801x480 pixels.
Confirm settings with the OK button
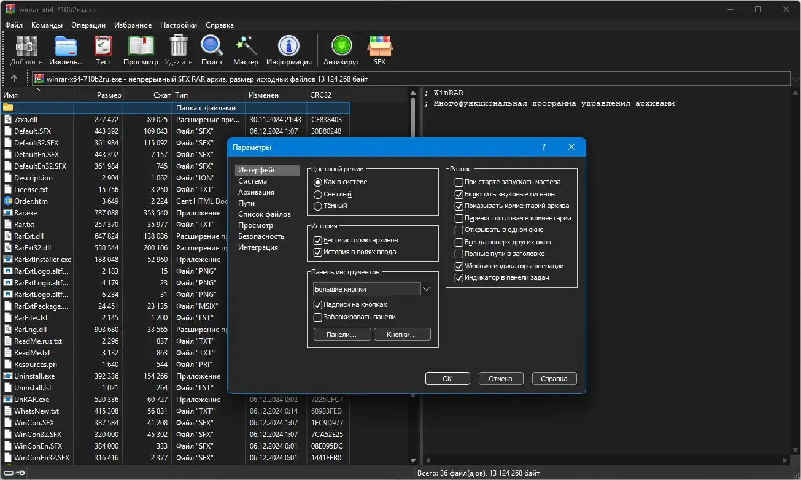pos(447,379)
